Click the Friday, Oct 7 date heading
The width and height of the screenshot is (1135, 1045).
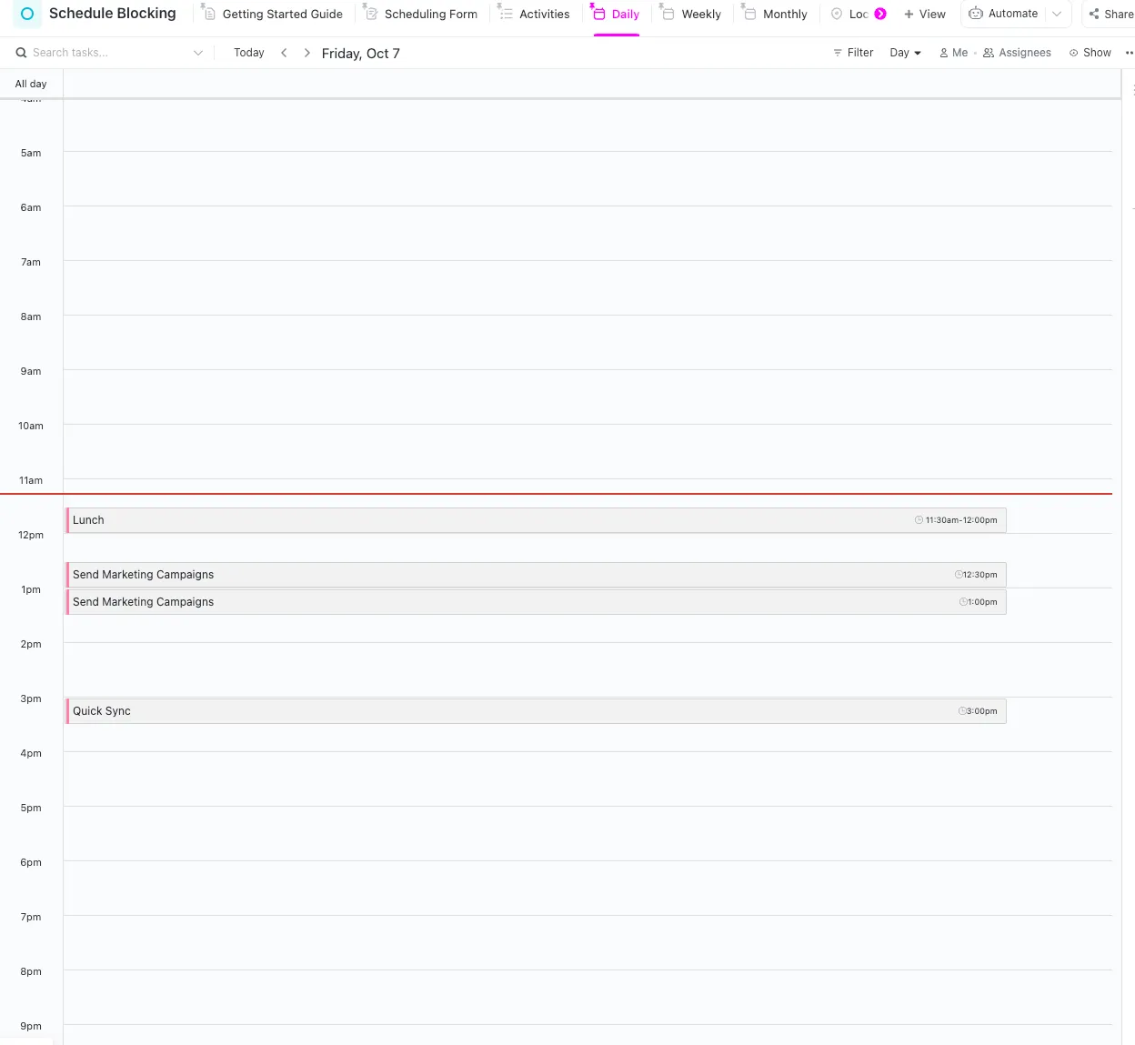(x=361, y=54)
